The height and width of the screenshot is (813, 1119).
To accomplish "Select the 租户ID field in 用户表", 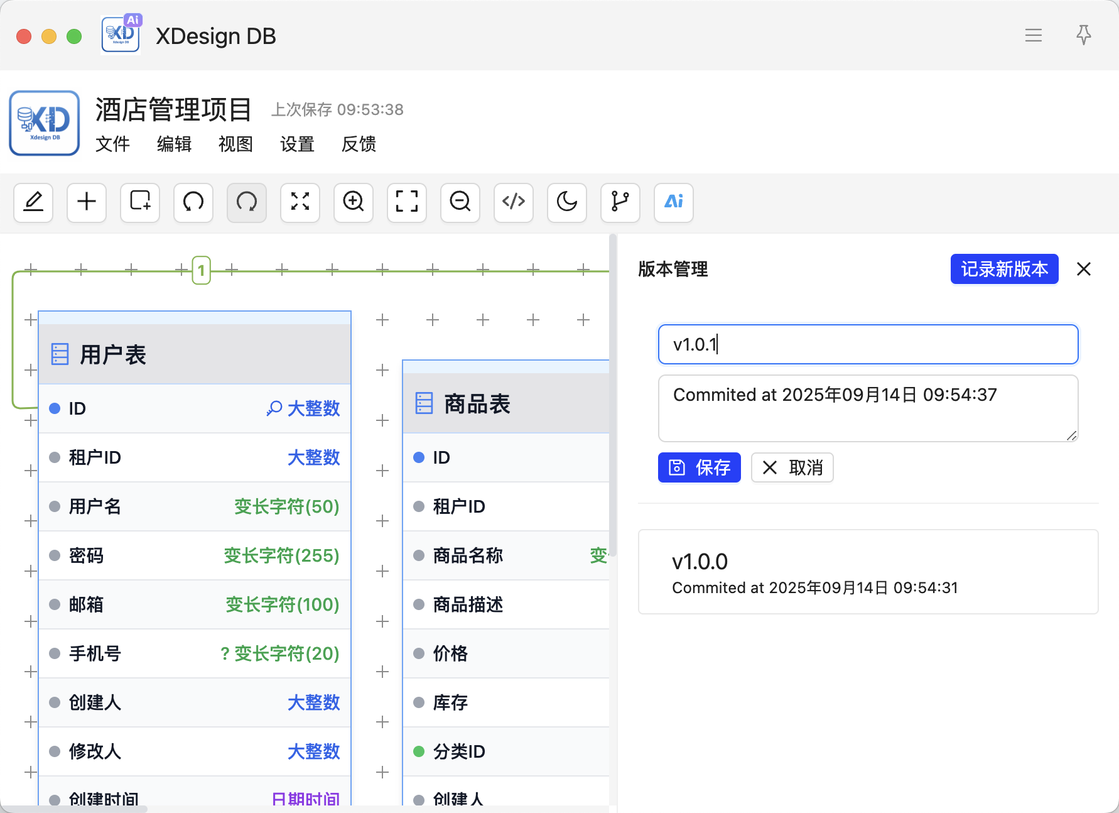I will pyautogui.click(x=195, y=457).
